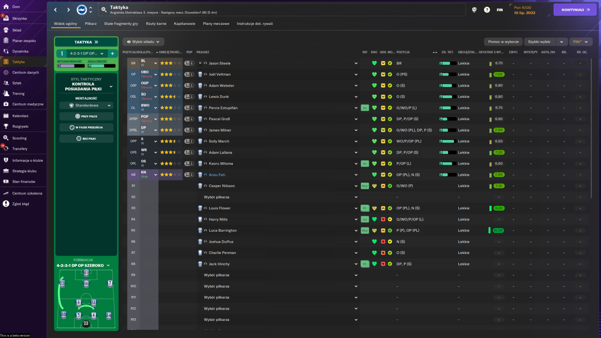This screenshot has height=338, width=601.
Task: Select W fazie przejścia instructions
Action: (x=86, y=127)
